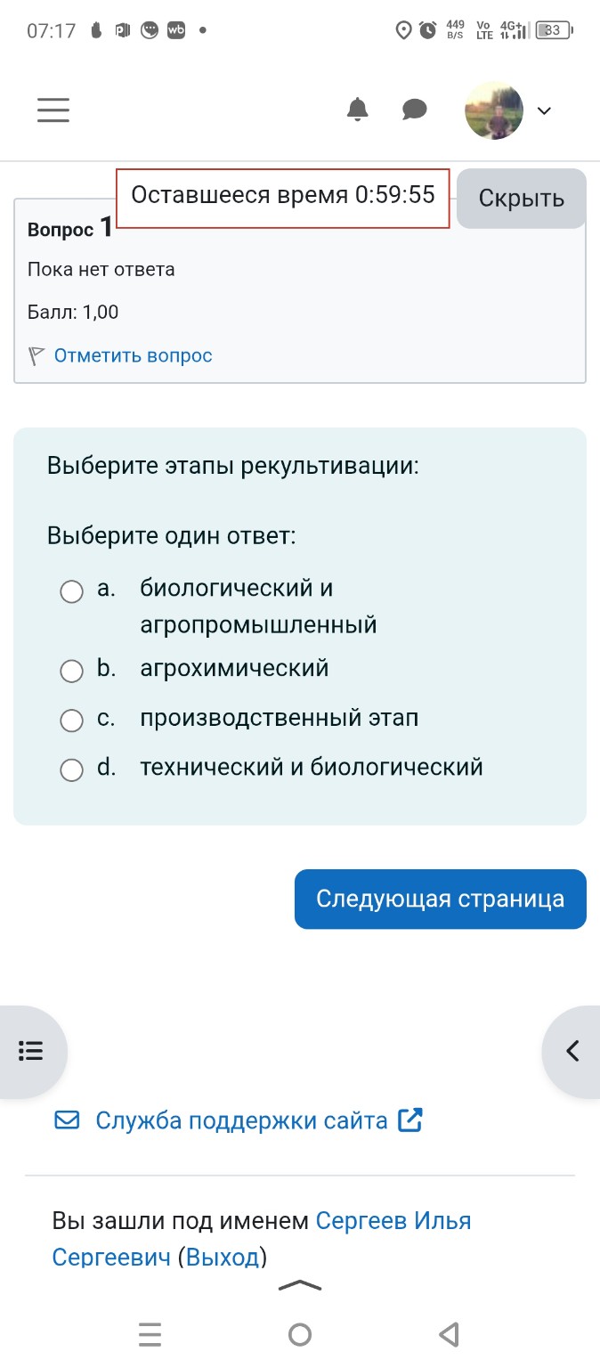Select answer b: агрохимический
Viewport: 600px width, 1368px height.
point(72,672)
